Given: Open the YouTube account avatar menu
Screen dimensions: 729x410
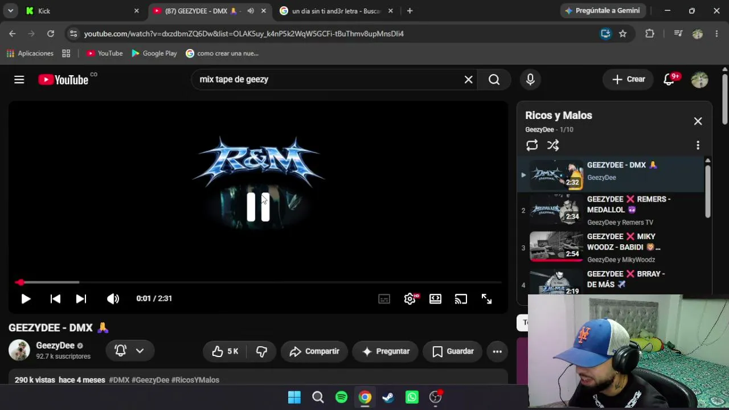Looking at the screenshot, I should click(x=699, y=80).
